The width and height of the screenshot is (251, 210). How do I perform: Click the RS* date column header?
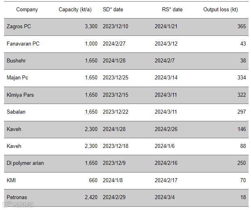[172, 10]
